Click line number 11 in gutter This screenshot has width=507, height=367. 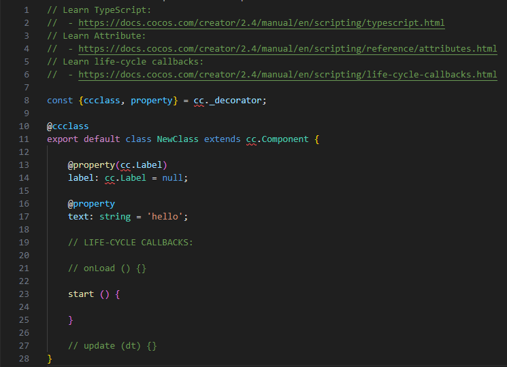tap(24, 139)
